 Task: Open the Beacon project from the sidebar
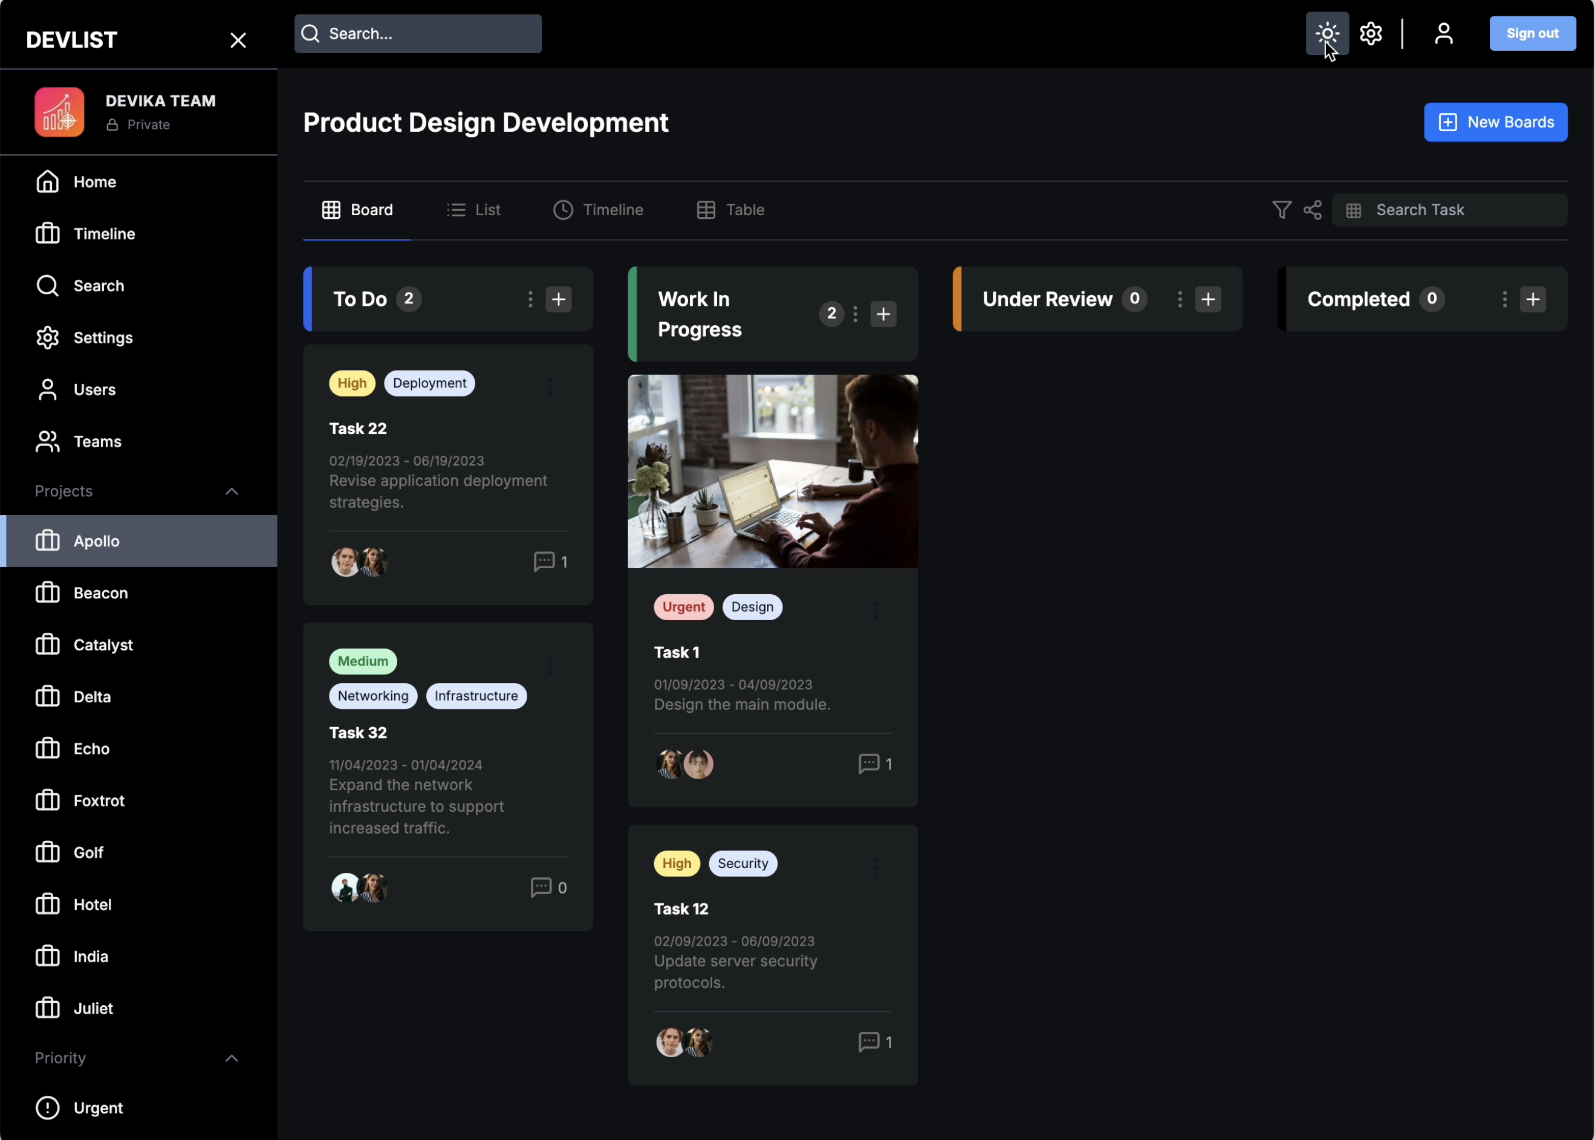(100, 592)
